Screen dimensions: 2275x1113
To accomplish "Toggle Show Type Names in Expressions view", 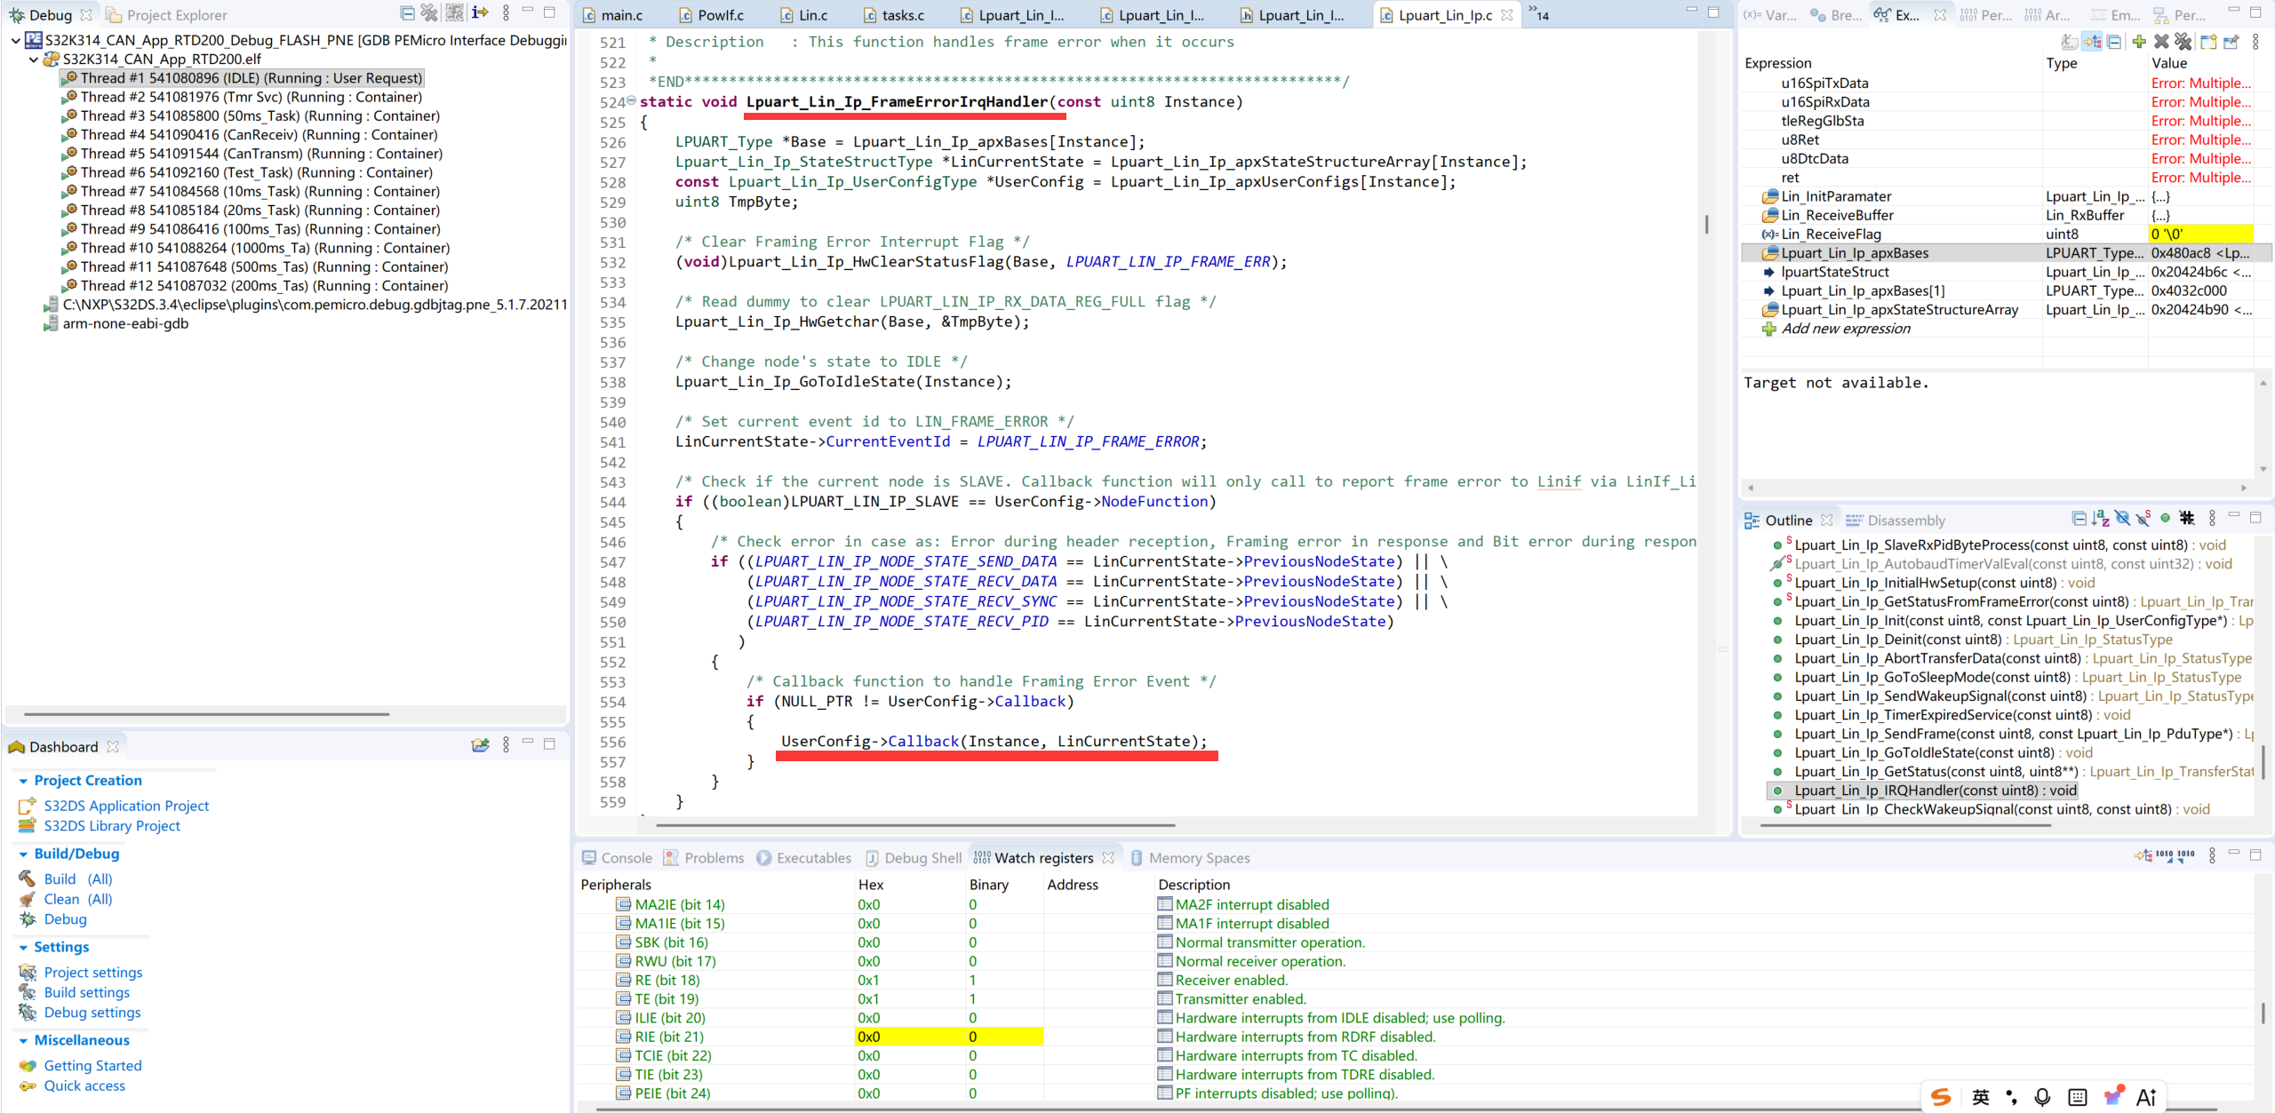I will coord(2070,42).
